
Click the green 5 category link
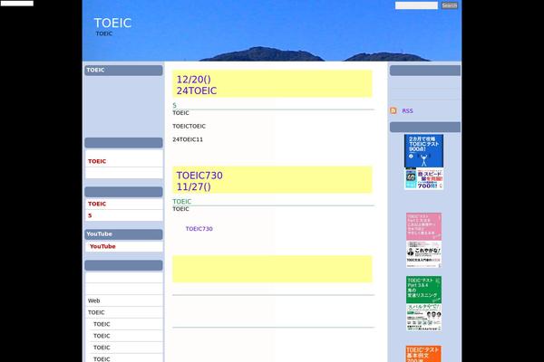click(x=174, y=105)
